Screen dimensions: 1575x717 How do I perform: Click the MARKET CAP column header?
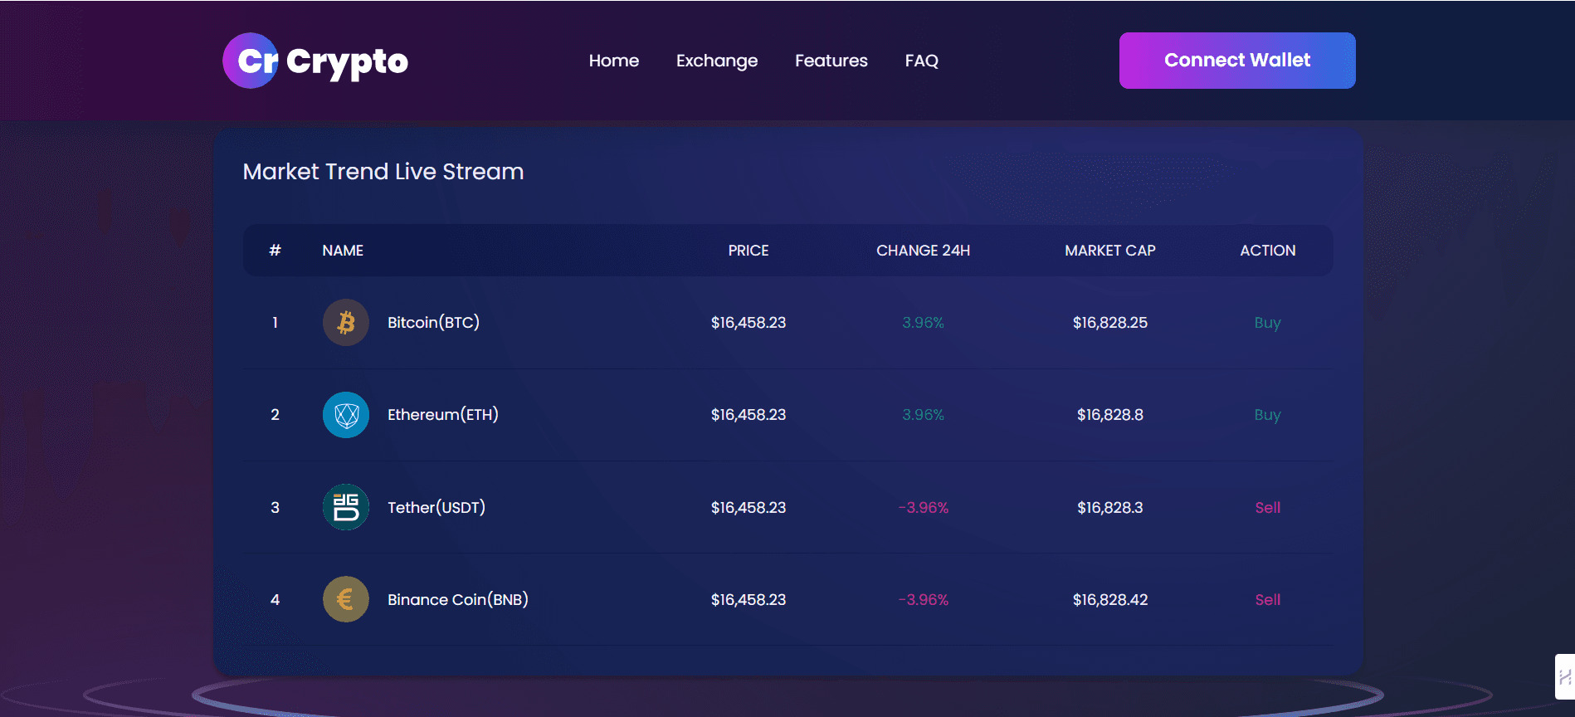tap(1110, 251)
